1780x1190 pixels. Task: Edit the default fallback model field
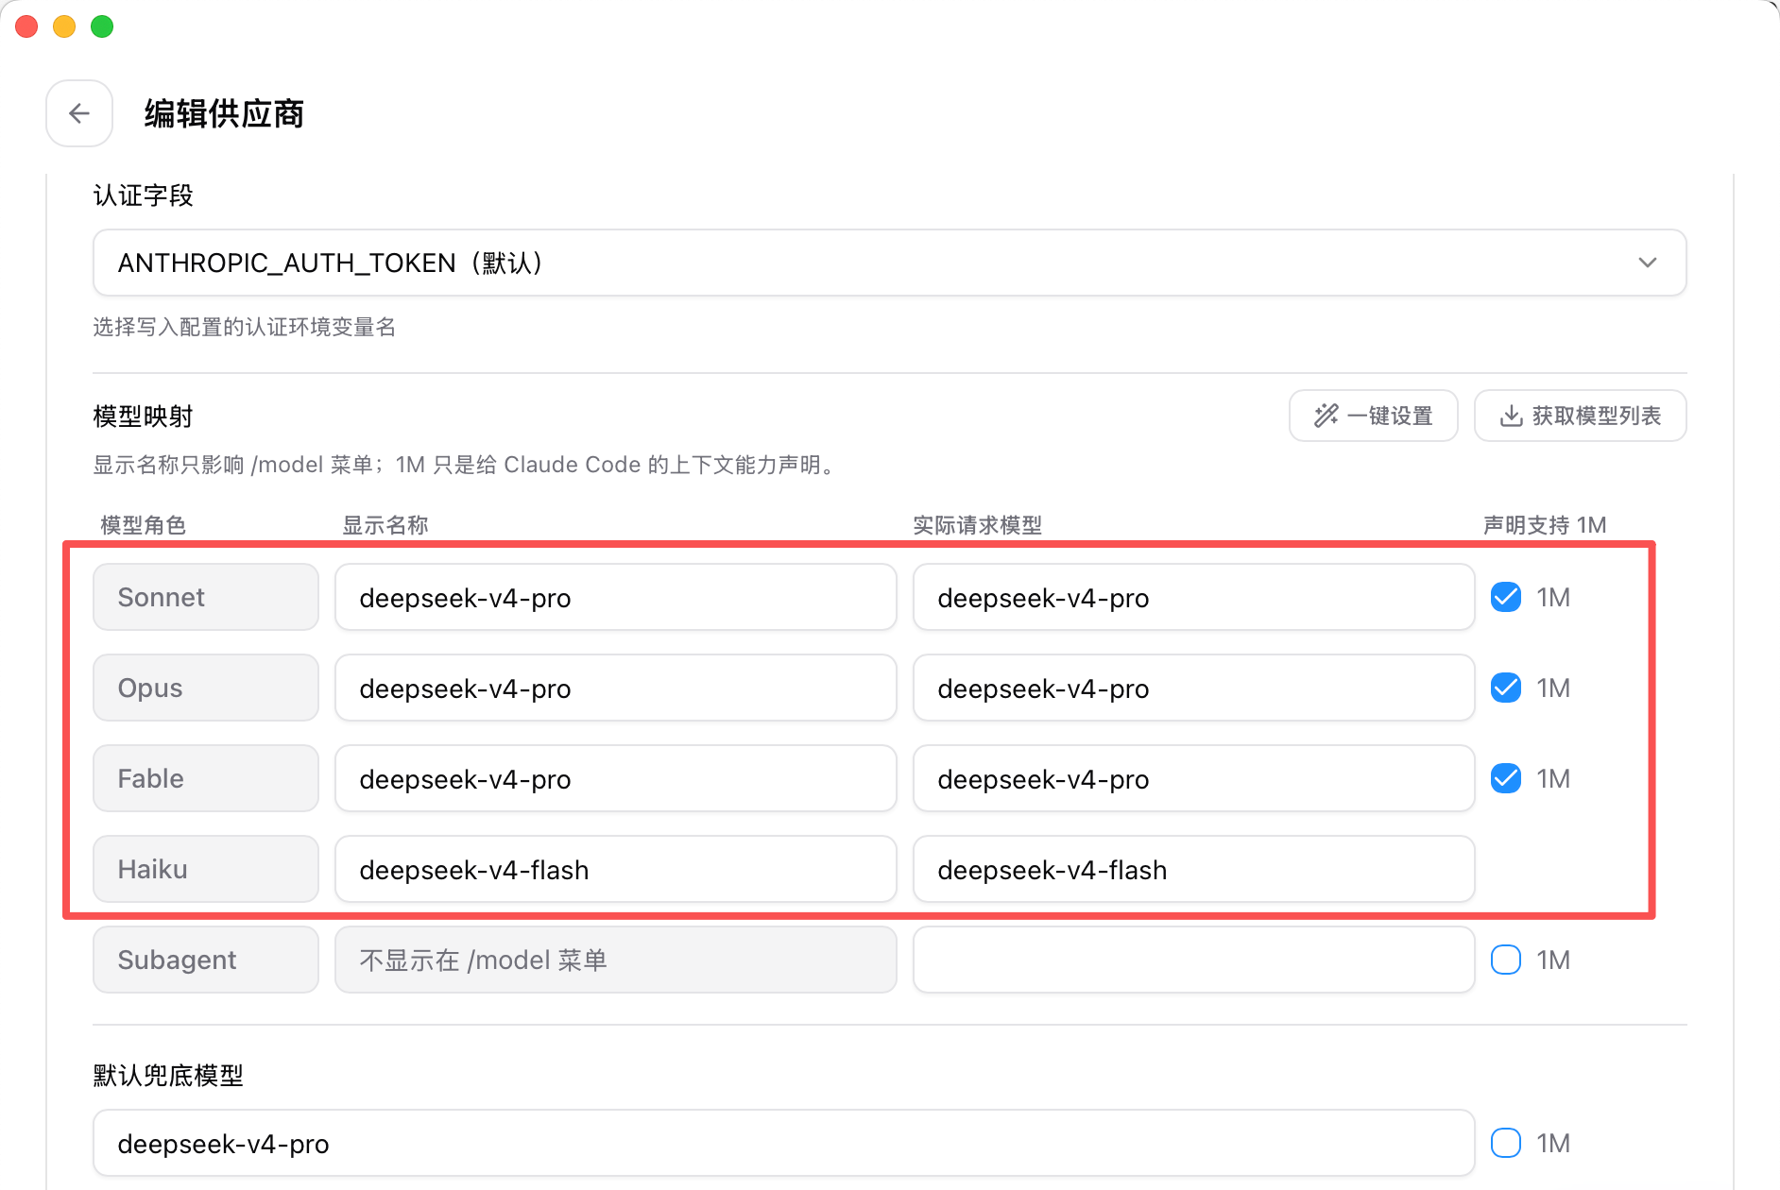coord(783,1143)
